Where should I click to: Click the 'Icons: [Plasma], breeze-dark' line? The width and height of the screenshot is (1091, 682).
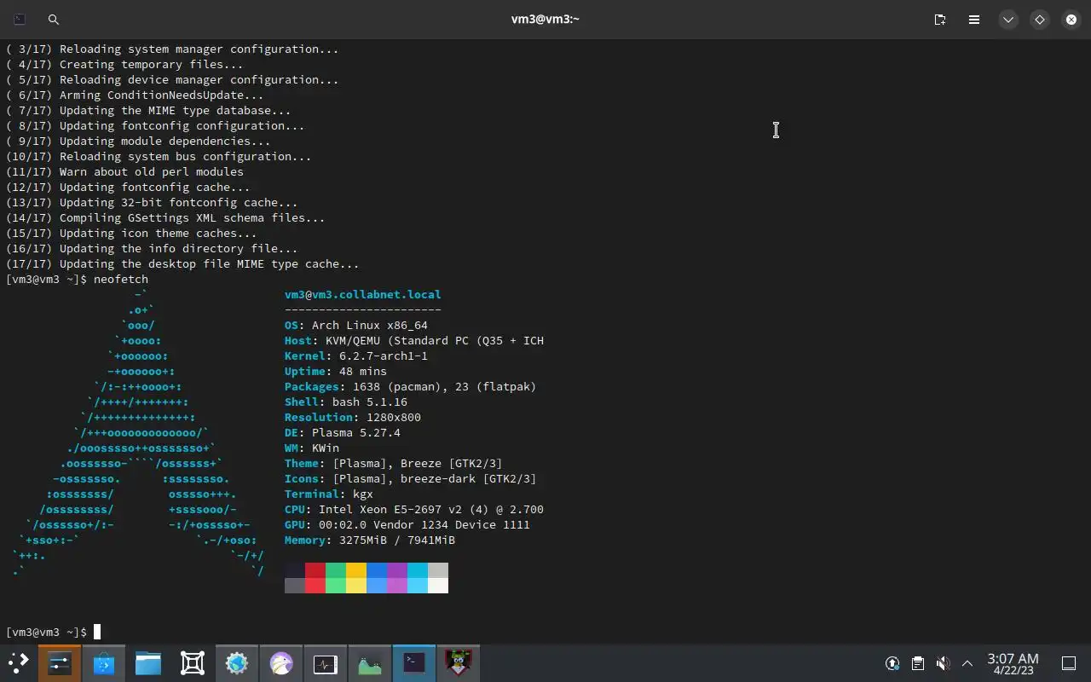(411, 479)
